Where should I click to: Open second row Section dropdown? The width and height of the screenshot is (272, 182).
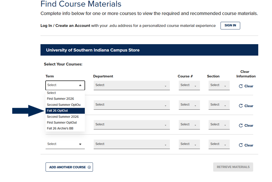pyautogui.click(x=219, y=105)
